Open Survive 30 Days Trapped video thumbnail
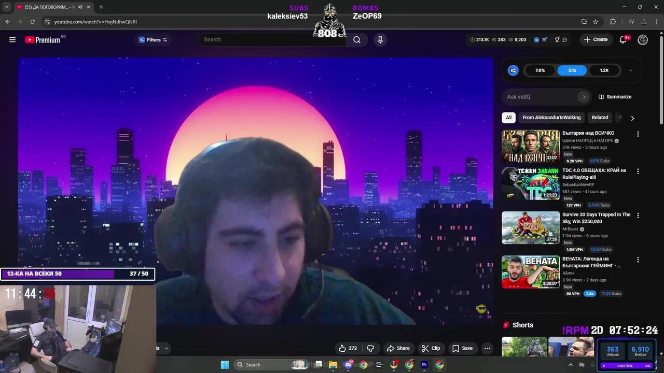664x373 pixels. pos(531,227)
